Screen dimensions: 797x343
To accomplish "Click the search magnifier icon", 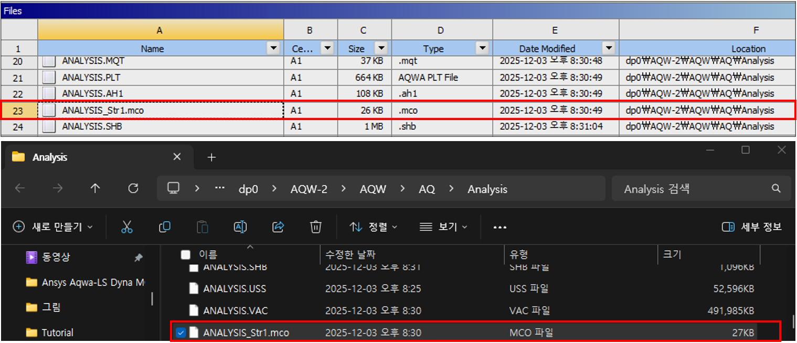I will point(776,189).
